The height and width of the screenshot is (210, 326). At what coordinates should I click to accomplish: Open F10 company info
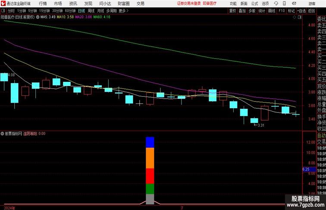click(282, 11)
